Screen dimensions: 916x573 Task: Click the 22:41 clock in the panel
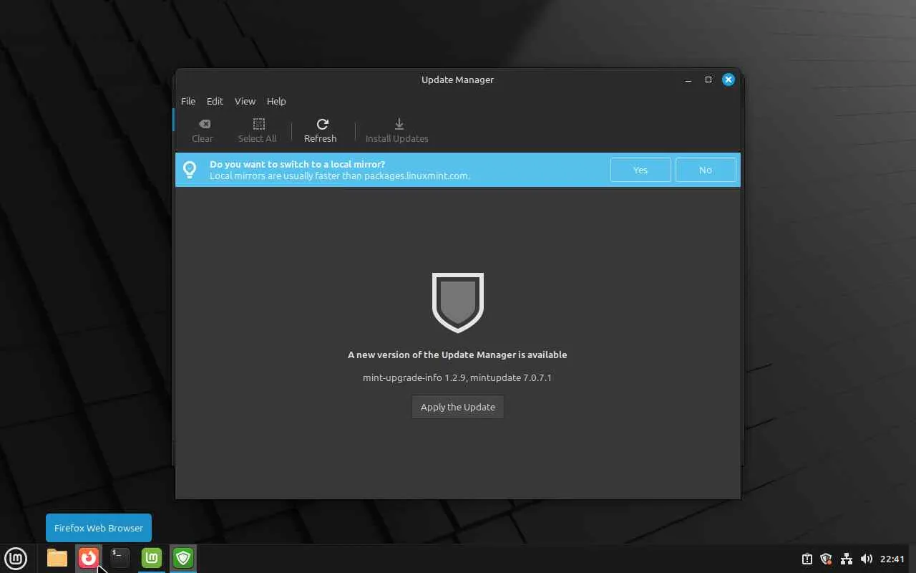click(892, 559)
